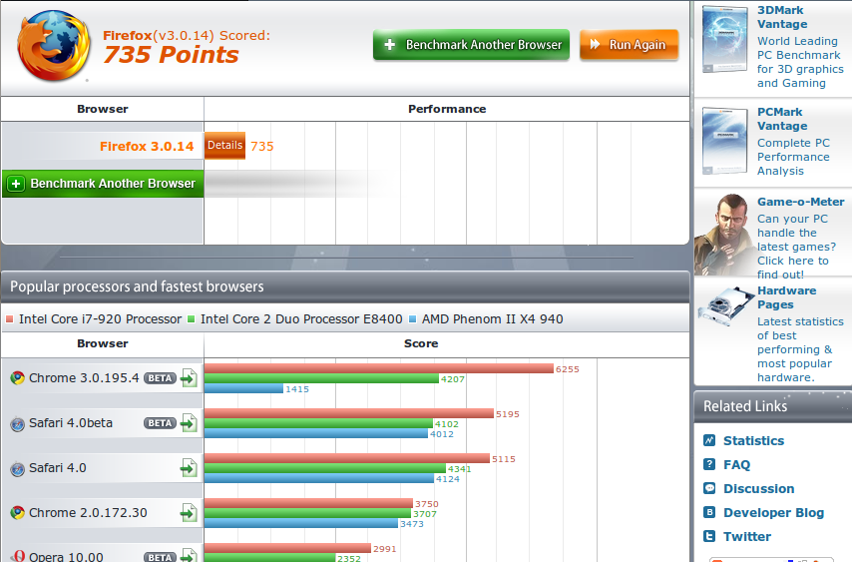Screen dimensions: 852x562
Task: Open the Game-o-Meter link
Action: click(x=800, y=202)
